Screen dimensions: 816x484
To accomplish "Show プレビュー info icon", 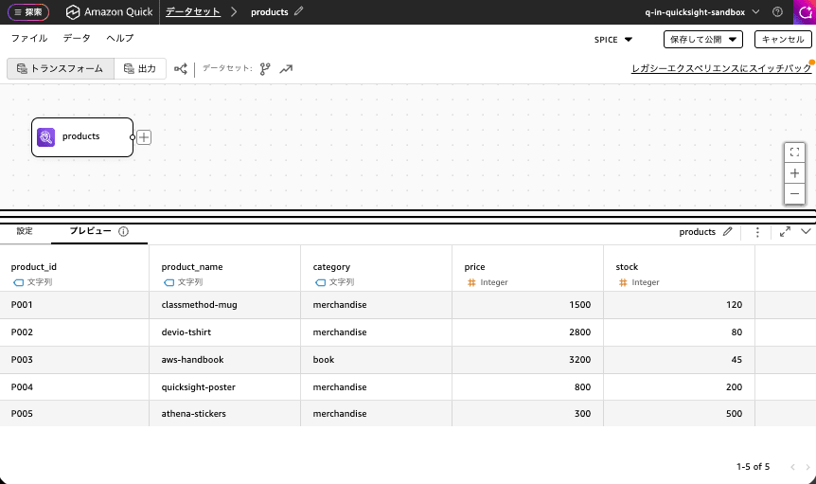I will [x=123, y=232].
